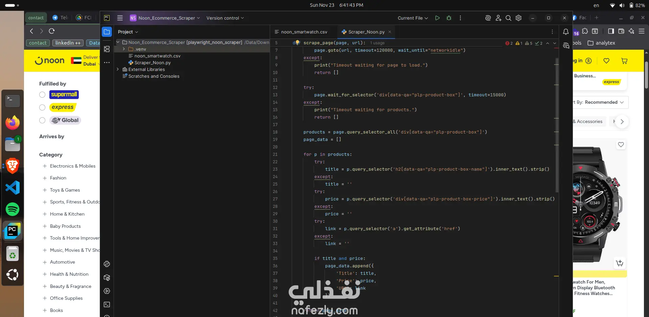Expand the Electronics & Mobiles category
The width and height of the screenshot is (649, 317).
coord(45,166)
